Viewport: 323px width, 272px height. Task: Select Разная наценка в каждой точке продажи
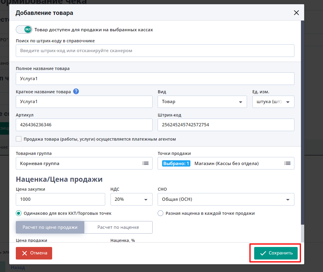161,213
